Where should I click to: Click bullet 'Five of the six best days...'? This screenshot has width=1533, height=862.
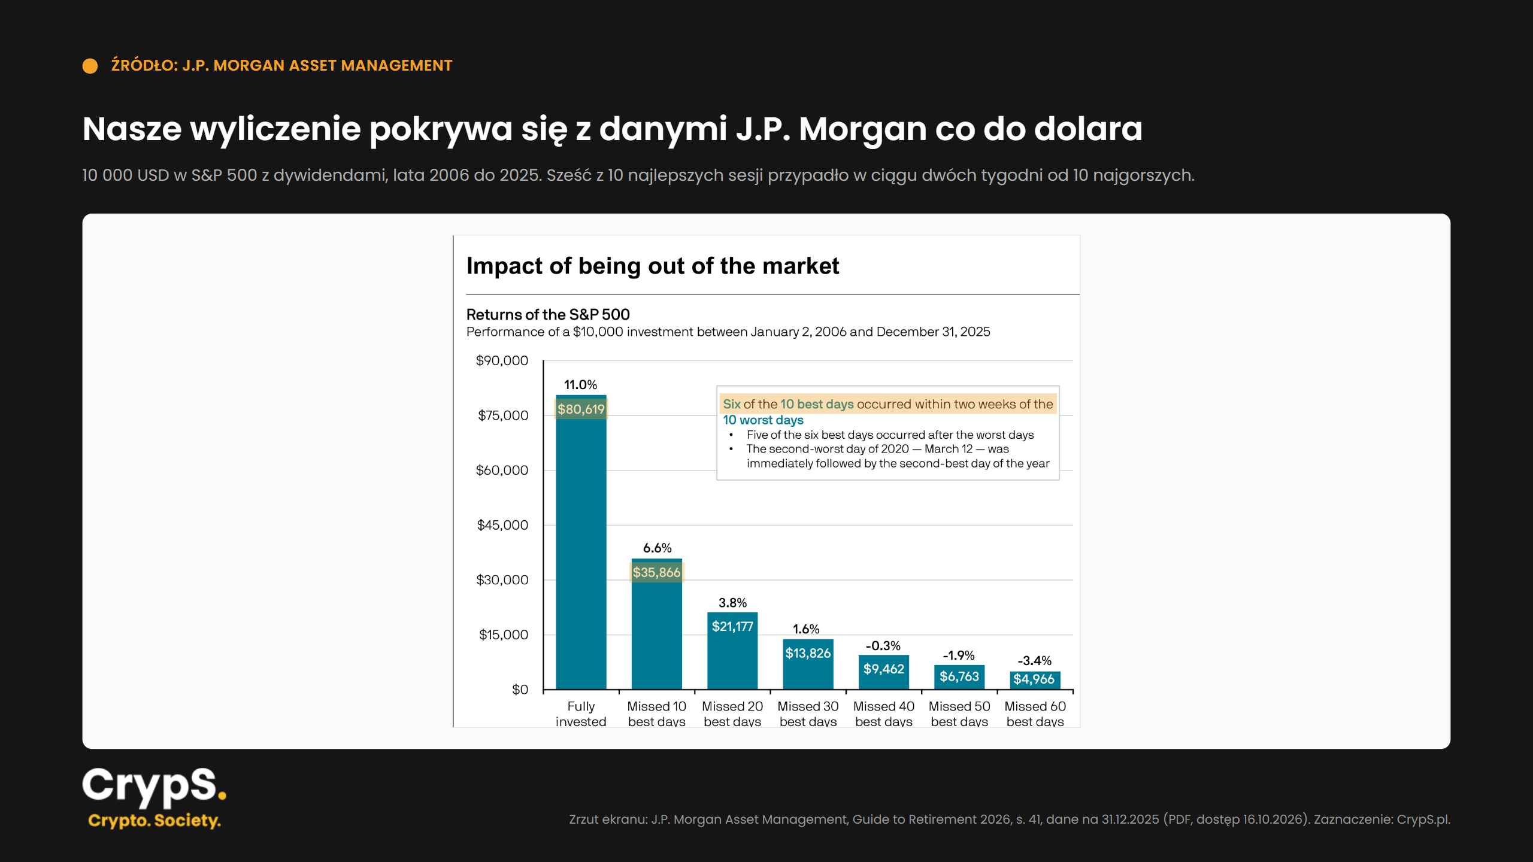[890, 435]
